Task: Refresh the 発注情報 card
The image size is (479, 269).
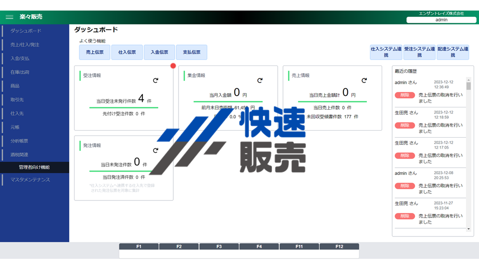Action: click(x=155, y=150)
